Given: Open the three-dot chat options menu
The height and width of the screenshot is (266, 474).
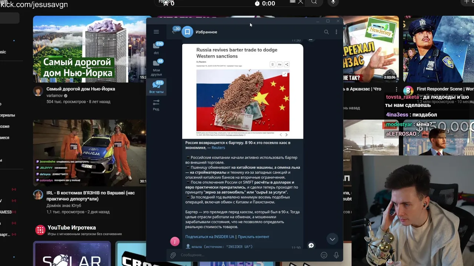Looking at the screenshot, I should (x=336, y=32).
